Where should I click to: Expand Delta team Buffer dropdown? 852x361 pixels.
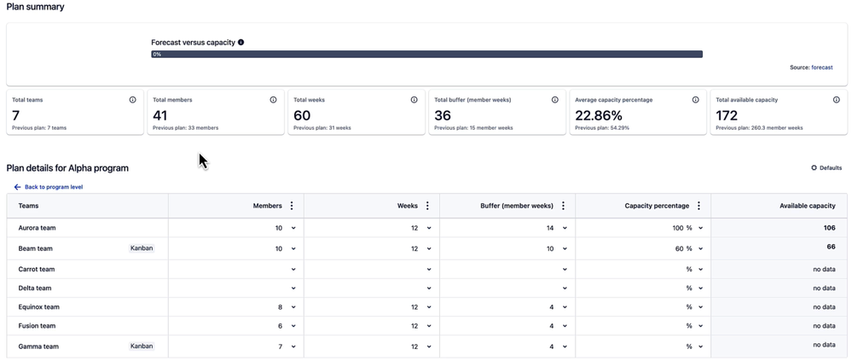point(565,288)
